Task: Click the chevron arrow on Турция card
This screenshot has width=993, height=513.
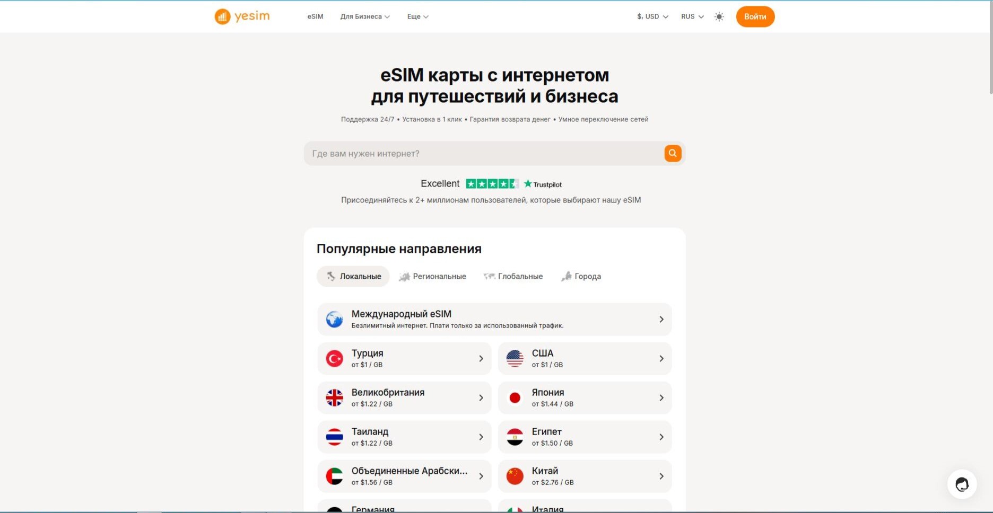Action: tap(481, 358)
